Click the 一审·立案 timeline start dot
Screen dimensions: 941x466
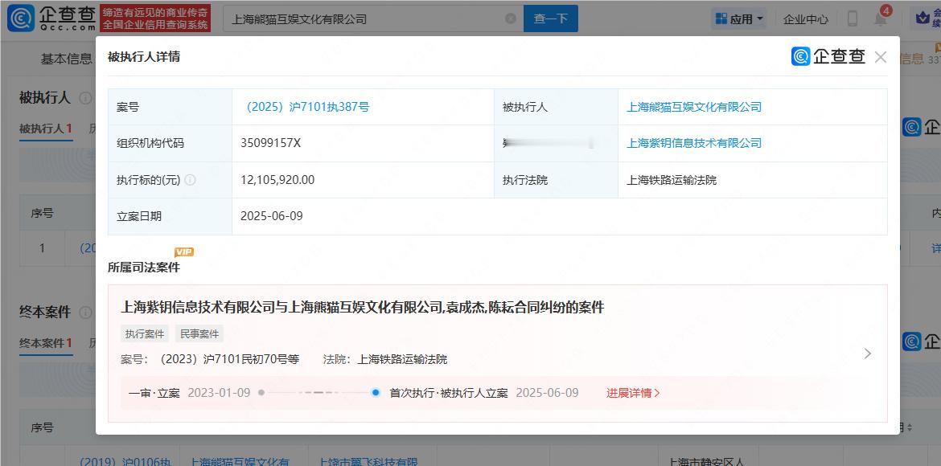[x=261, y=393]
